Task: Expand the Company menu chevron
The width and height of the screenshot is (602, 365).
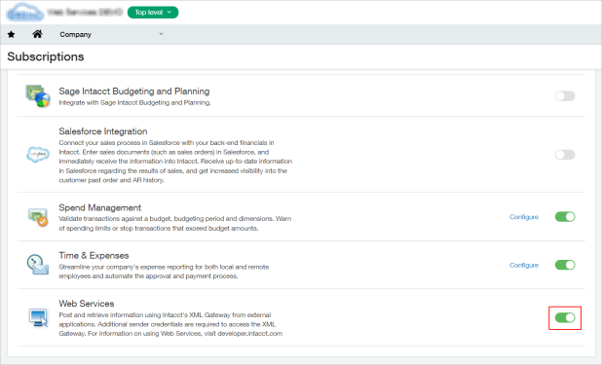Action: click(x=161, y=34)
